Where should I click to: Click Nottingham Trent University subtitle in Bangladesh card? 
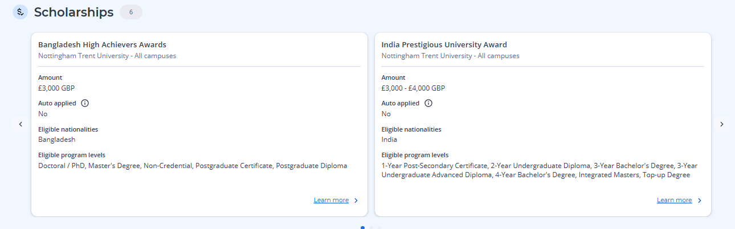coord(107,56)
